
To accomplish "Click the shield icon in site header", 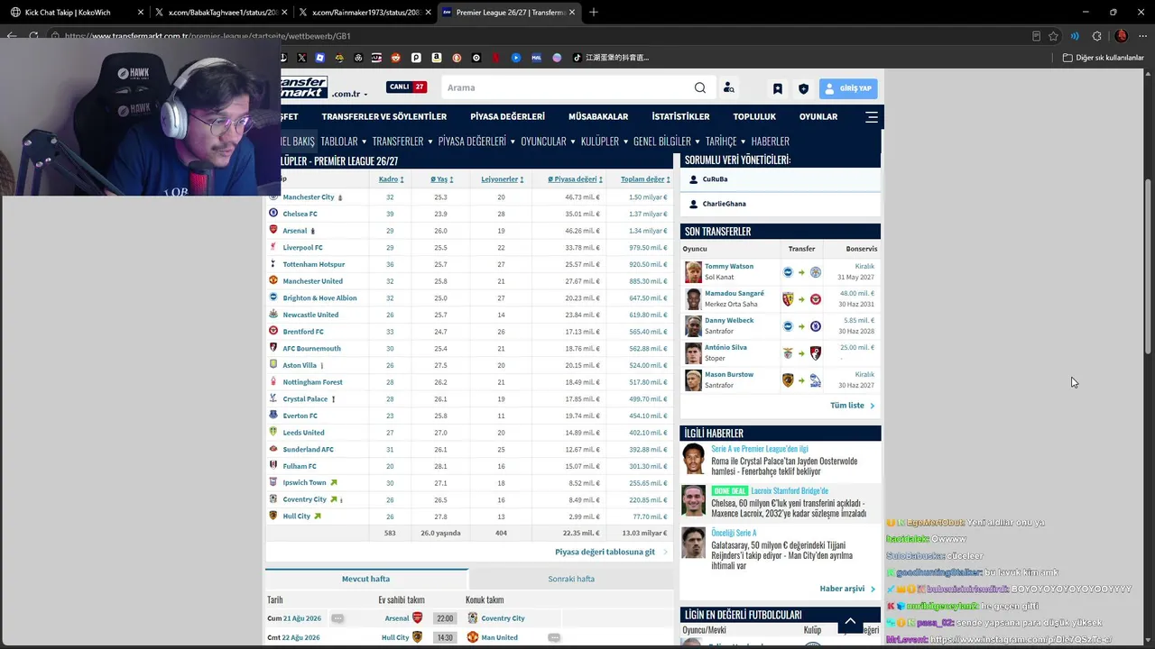I will pos(803,88).
